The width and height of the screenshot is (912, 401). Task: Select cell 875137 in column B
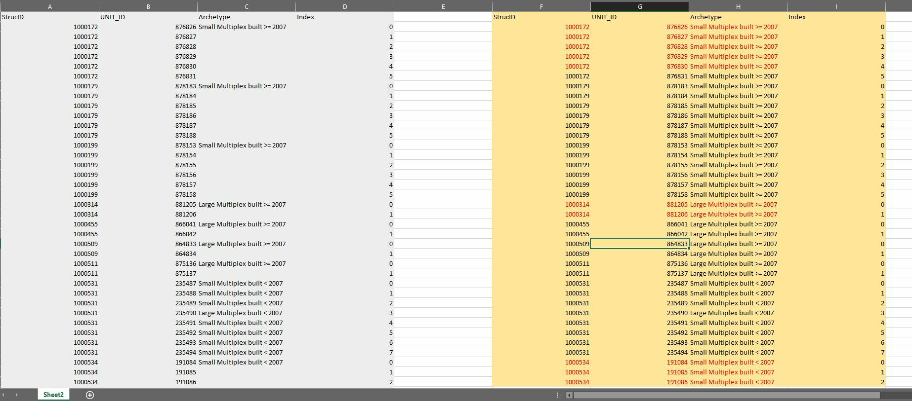[x=148, y=273]
